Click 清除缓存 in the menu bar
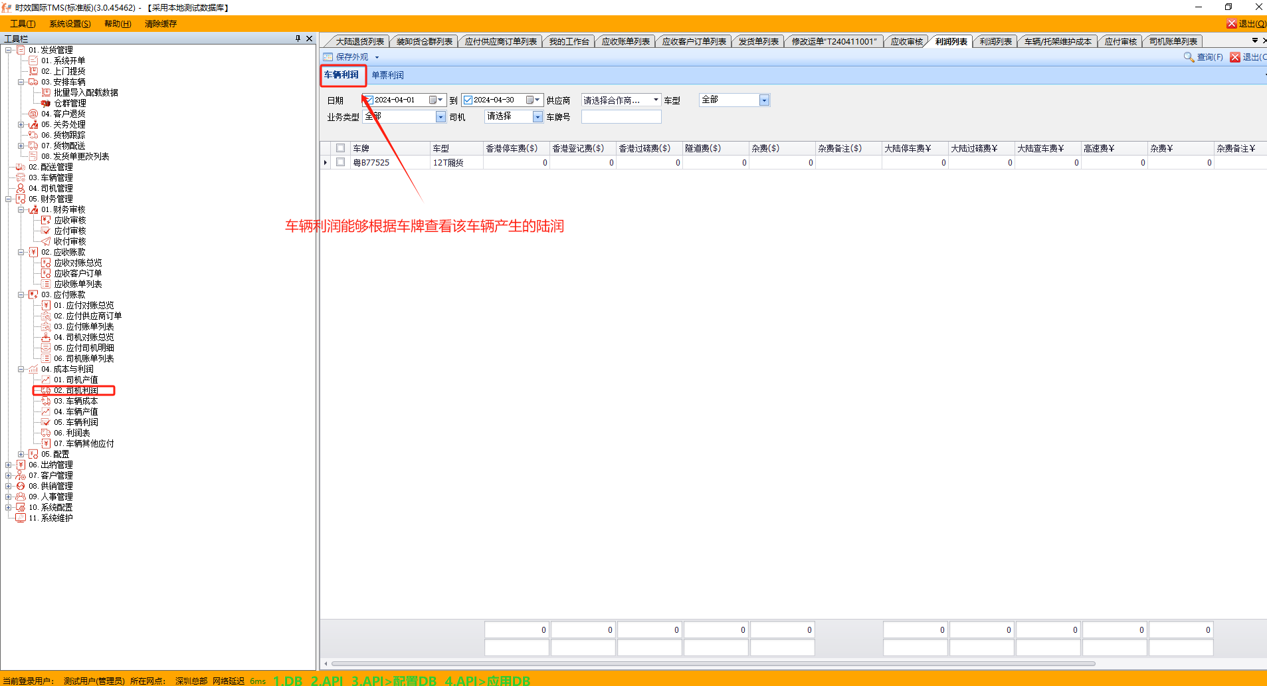Image resolution: width=1267 pixels, height=686 pixels. point(161,24)
